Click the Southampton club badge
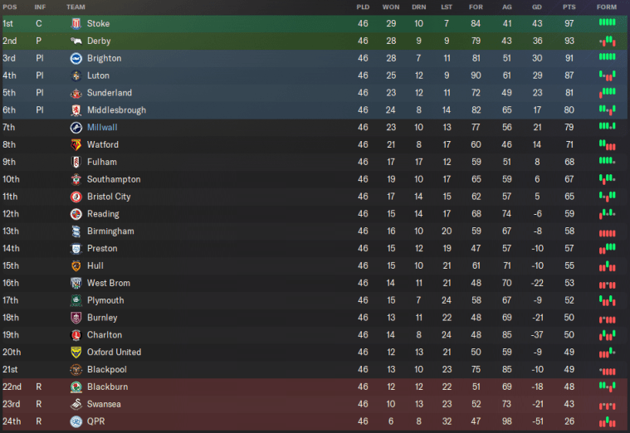The width and height of the screenshot is (630, 433). tap(76, 180)
